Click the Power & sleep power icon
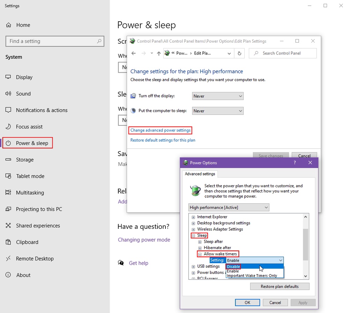The width and height of the screenshot is (349, 313). (x=8, y=143)
